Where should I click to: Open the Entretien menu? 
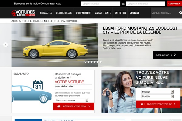(x=120, y=13)
